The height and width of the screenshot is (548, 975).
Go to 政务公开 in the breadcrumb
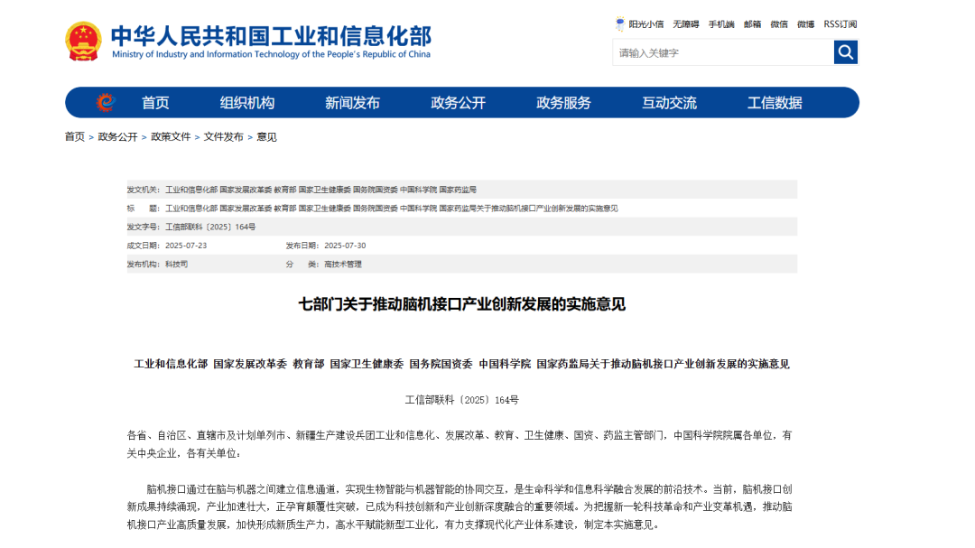[117, 137]
